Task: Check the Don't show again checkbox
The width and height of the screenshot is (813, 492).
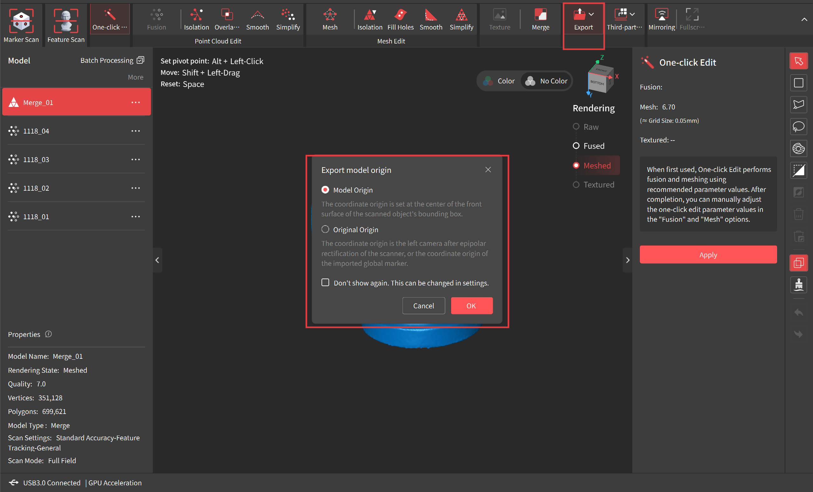Action: point(325,283)
